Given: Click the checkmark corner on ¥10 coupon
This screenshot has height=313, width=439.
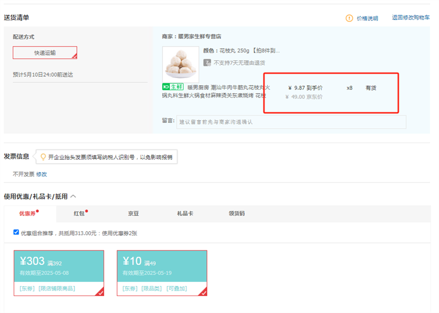Looking at the screenshot, I should (x=203, y=292).
